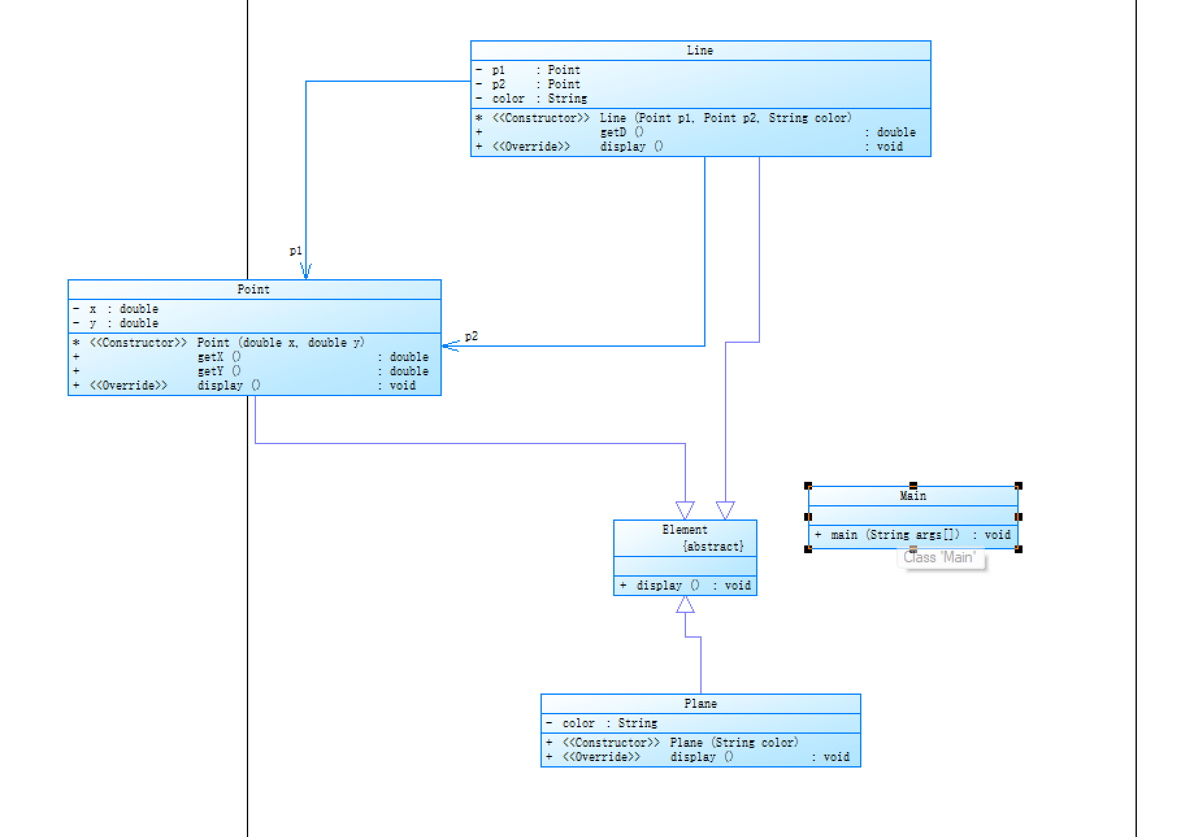Click the bottom-right selection handle of Main
This screenshot has width=1194, height=837.
coord(1019,549)
